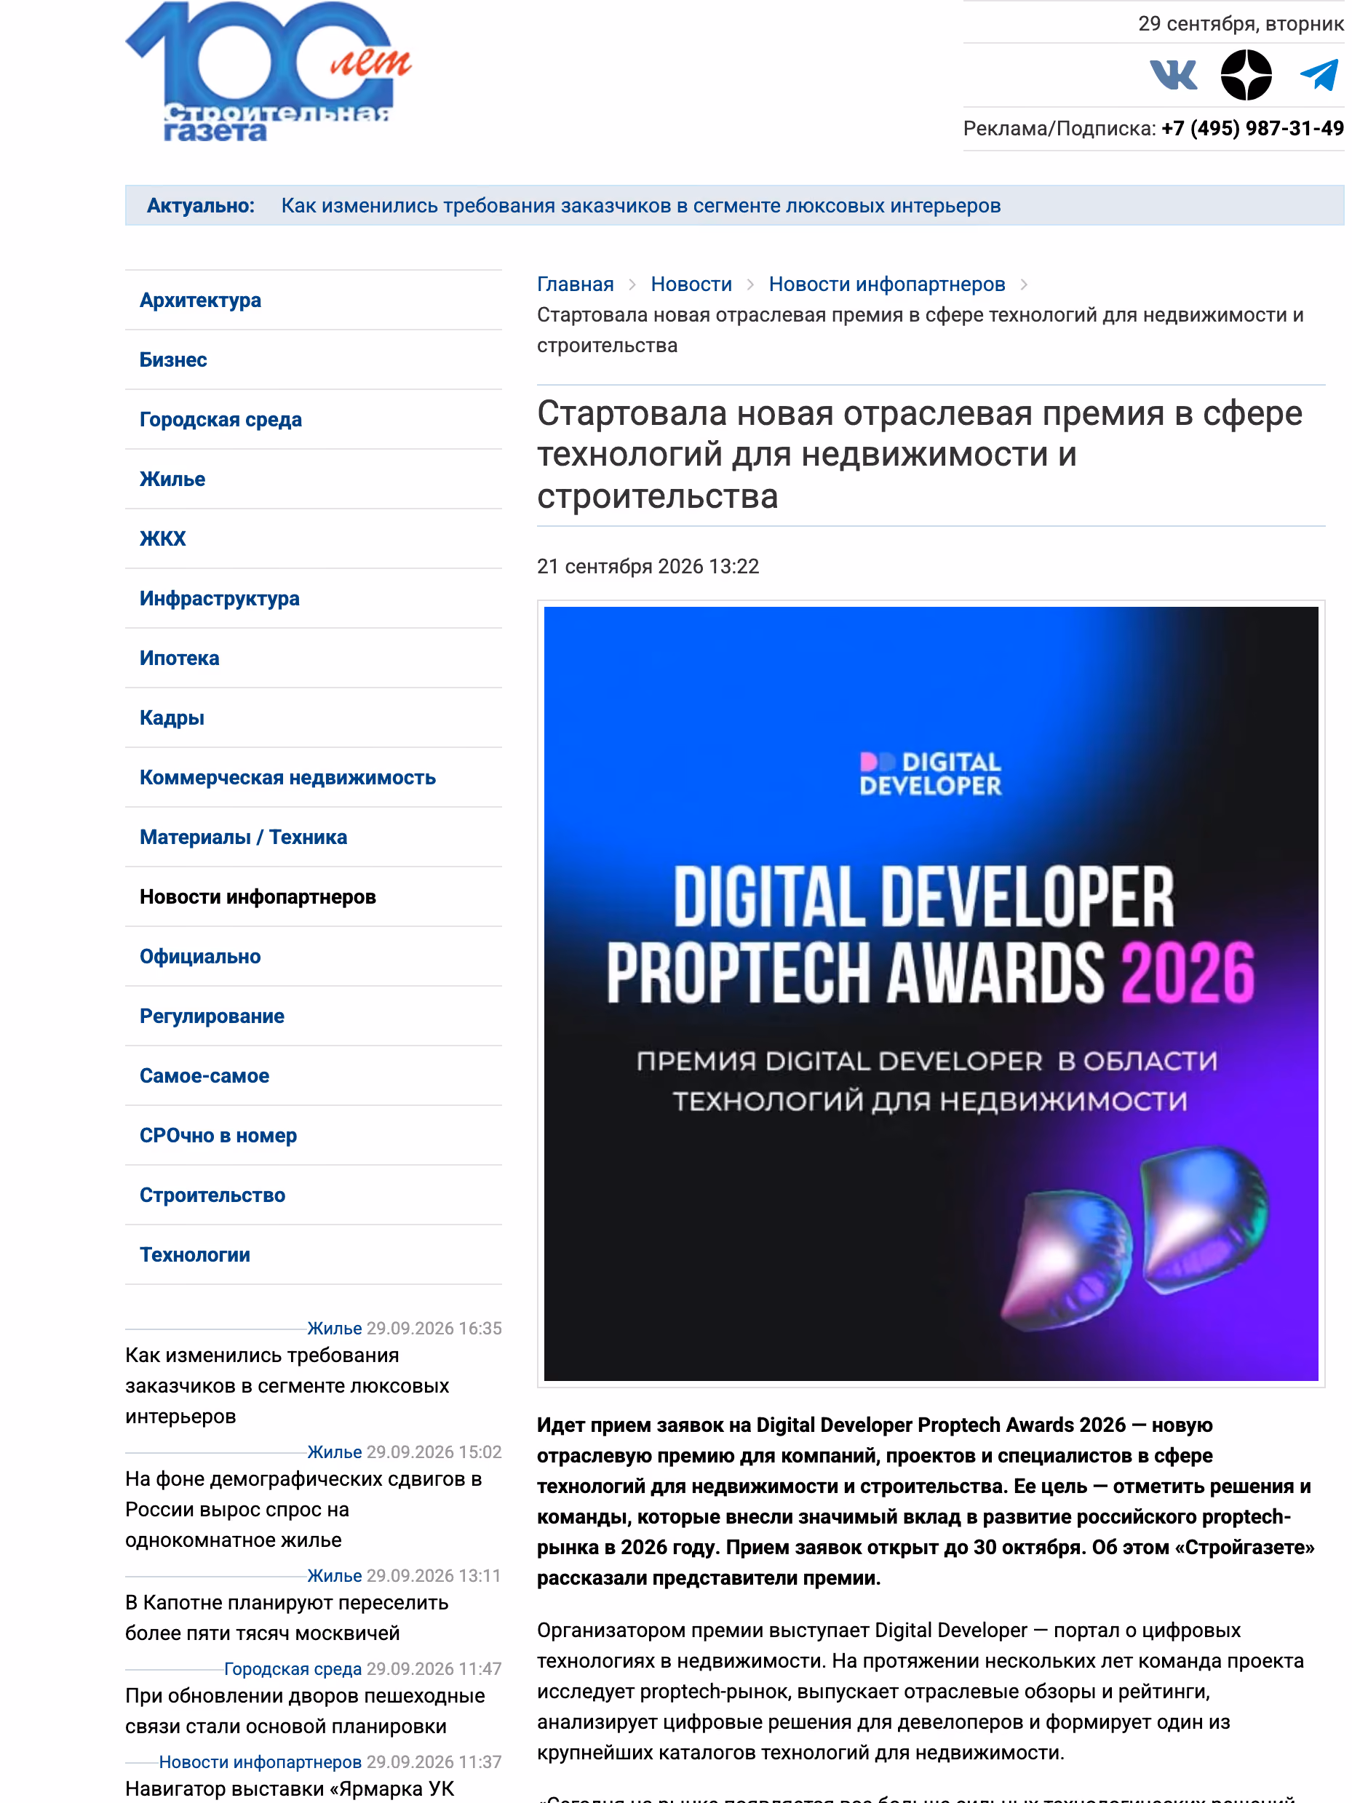Open the sidebar news about люксовых интерьеров
The image size is (1352, 1803).
(287, 1385)
